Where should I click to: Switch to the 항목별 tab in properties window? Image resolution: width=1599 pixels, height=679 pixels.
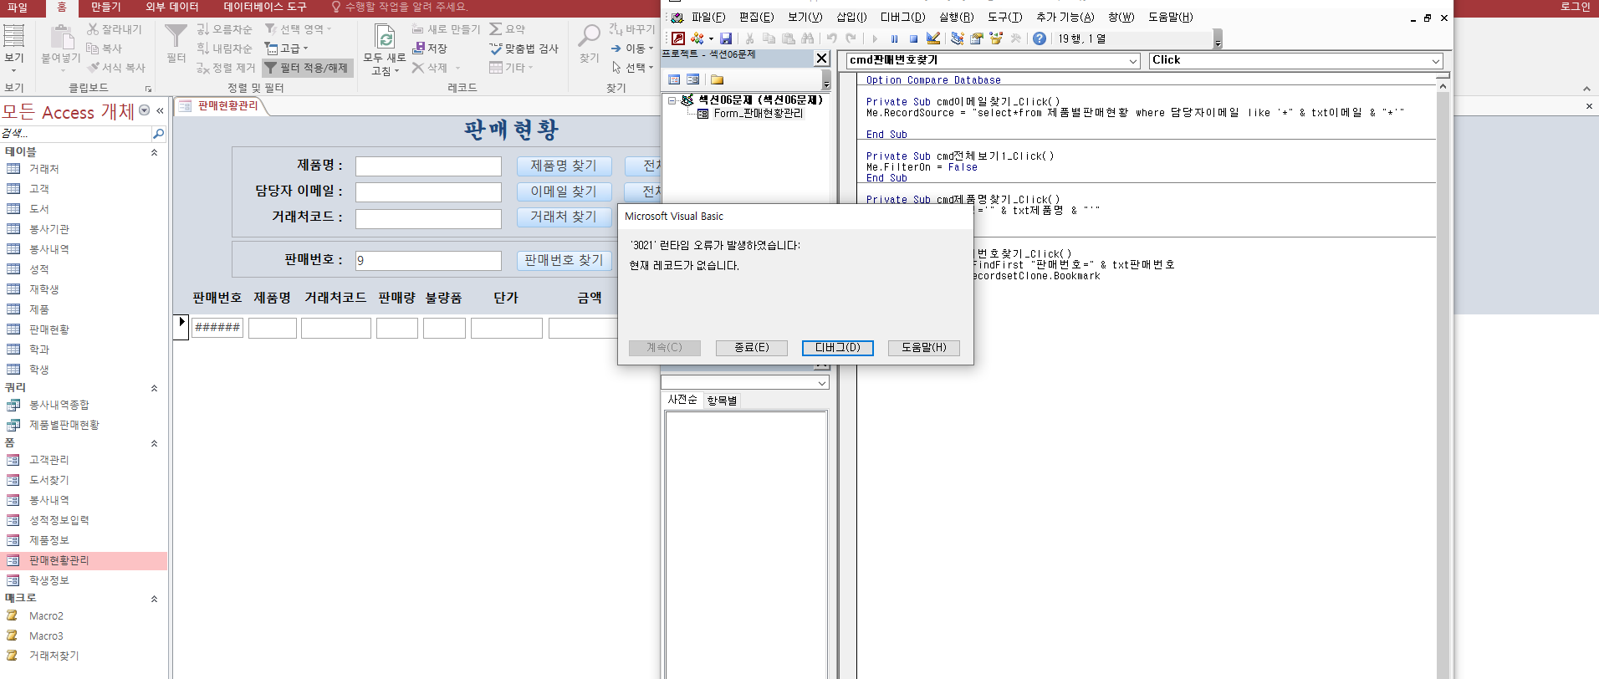[x=722, y=401]
